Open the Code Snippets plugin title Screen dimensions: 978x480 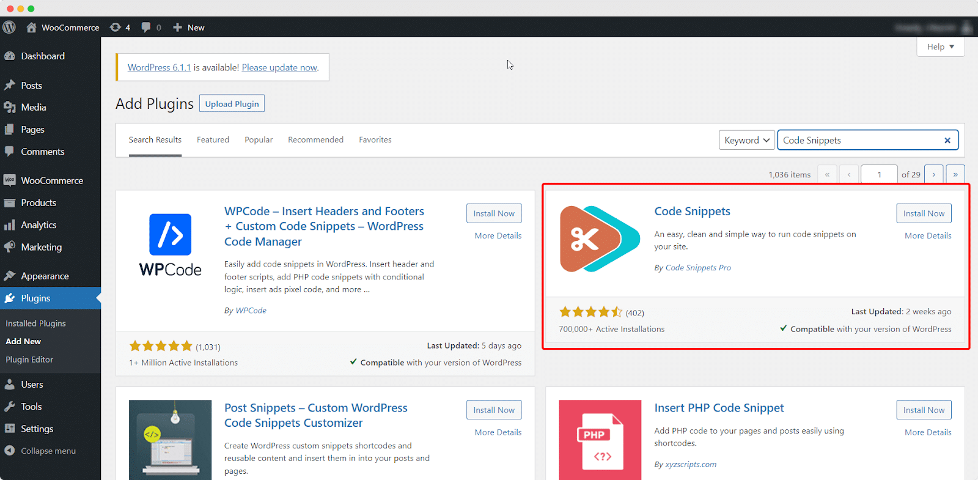pos(692,211)
